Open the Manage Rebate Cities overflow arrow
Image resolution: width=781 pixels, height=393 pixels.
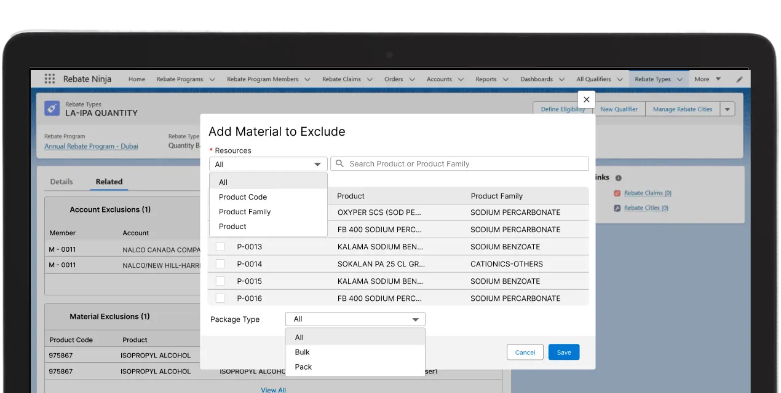pyautogui.click(x=727, y=109)
